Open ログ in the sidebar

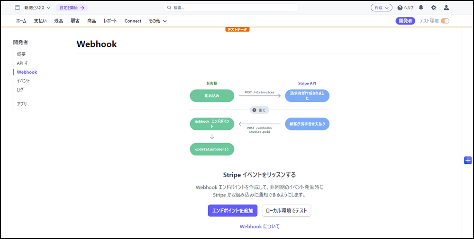20,90
